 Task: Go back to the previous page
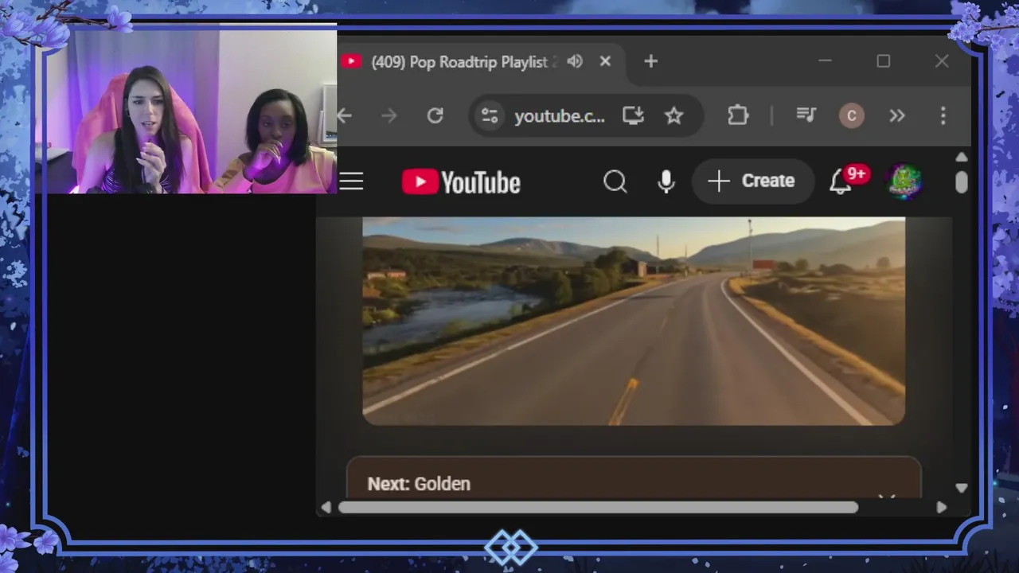345,116
